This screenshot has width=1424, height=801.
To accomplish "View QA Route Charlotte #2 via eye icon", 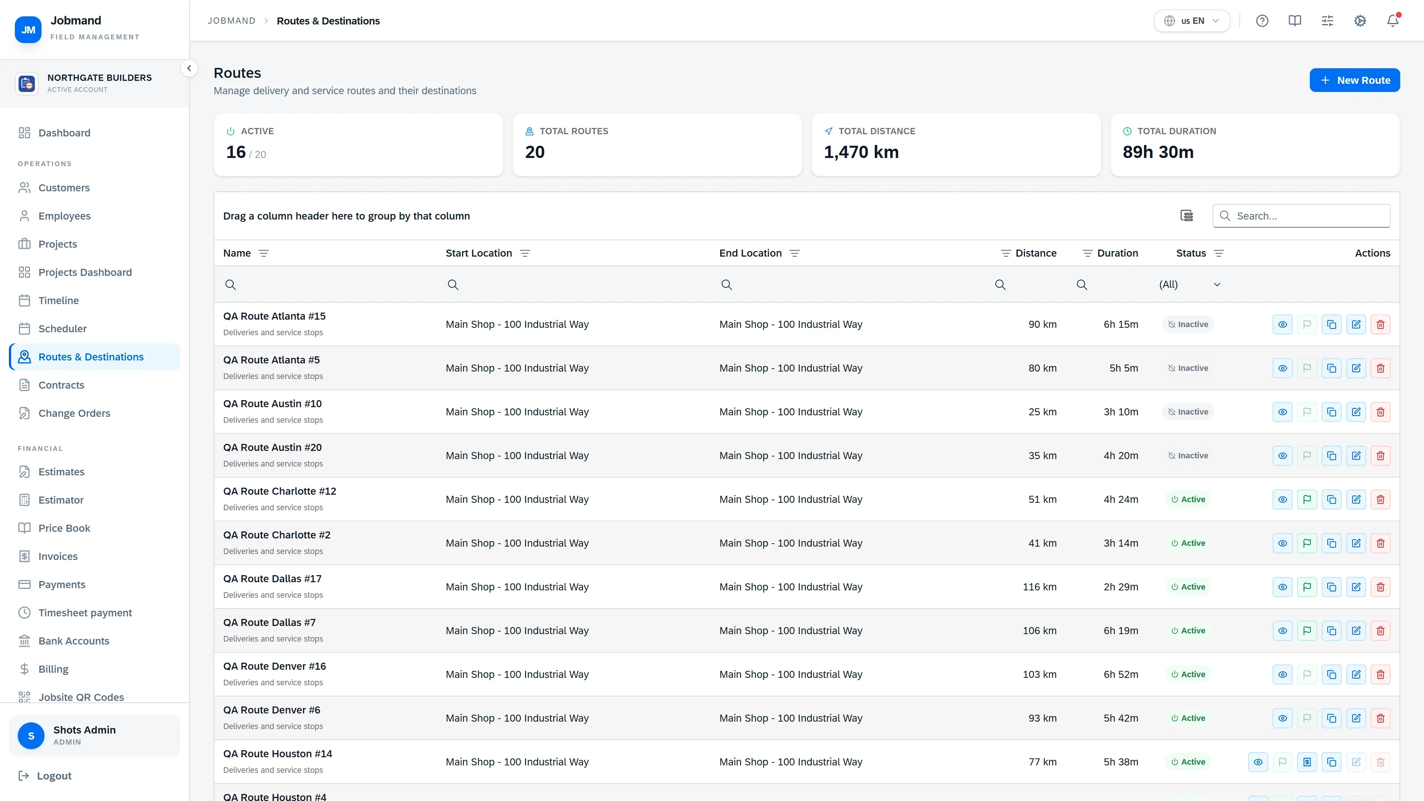I will [x=1282, y=543].
